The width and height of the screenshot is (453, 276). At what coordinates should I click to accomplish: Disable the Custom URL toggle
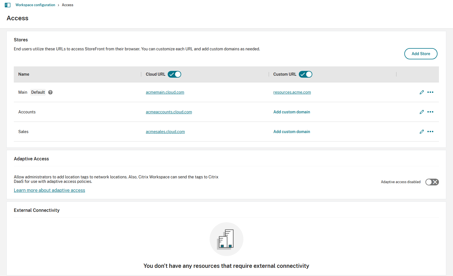[306, 74]
